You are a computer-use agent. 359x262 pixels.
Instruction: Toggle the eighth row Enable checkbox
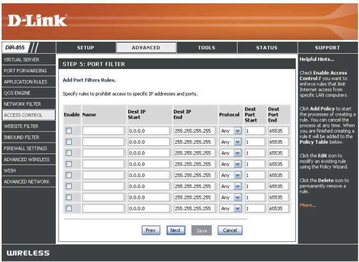coord(69,208)
